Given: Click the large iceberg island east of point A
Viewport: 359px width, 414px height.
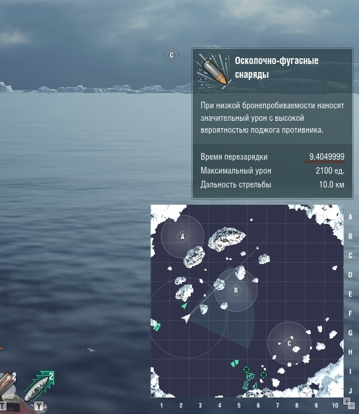Looking at the screenshot, I should click(x=226, y=238).
